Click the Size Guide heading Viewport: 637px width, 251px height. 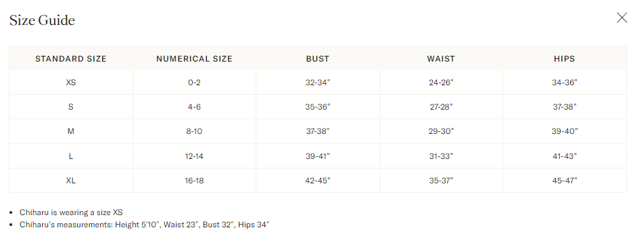tap(42, 20)
